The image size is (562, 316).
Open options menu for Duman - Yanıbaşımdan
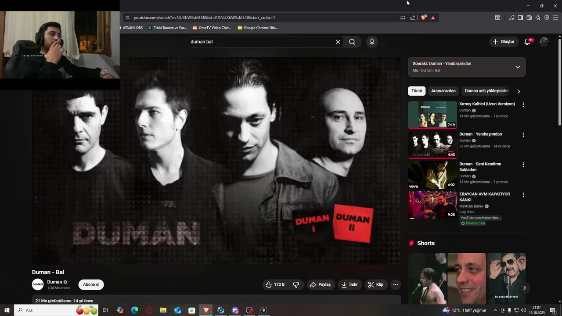[x=523, y=135]
